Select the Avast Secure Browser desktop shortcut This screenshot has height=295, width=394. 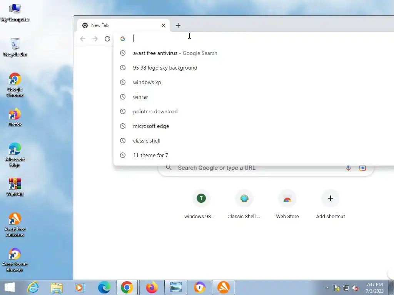pos(15,260)
